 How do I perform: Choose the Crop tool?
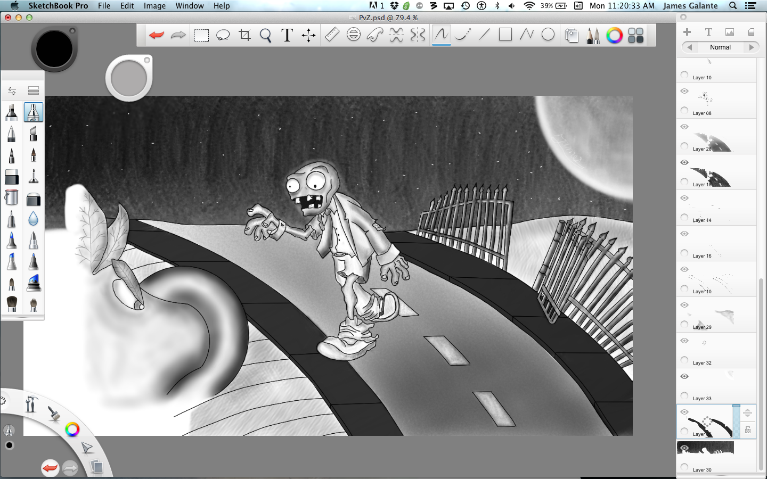pyautogui.click(x=244, y=35)
